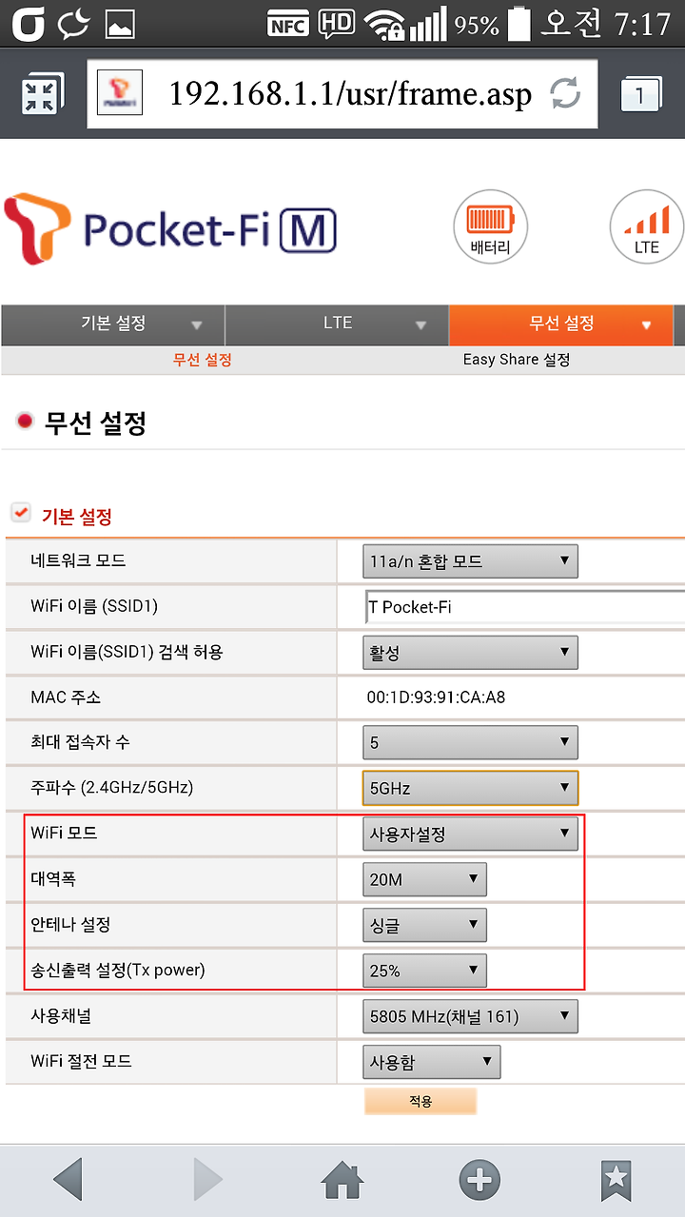Click the T Pocket-Fi M logo
The image size is (685, 1217).
[x=170, y=227]
